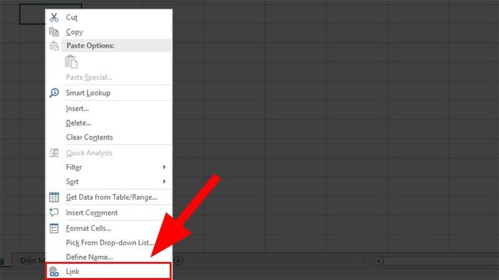
Task: Select Delete... menu entry
Action: [x=108, y=123]
